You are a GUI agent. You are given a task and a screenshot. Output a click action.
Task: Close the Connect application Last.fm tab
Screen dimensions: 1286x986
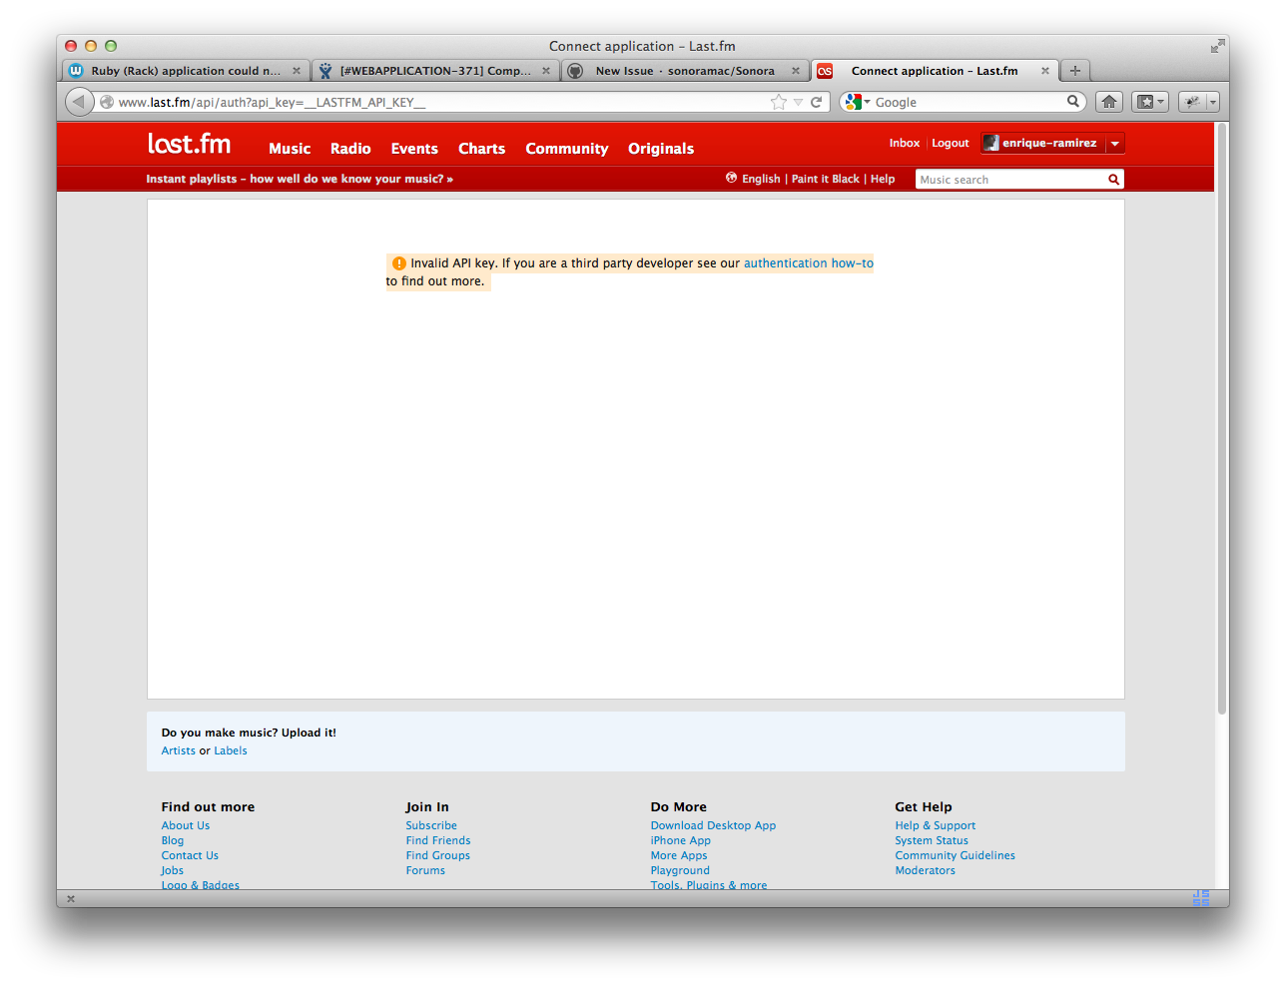pyautogui.click(x=1045, y=71)
